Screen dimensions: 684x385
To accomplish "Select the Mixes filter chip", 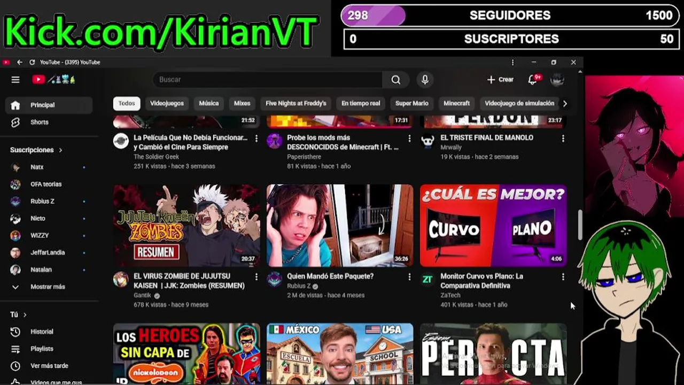I will [242, 103].
